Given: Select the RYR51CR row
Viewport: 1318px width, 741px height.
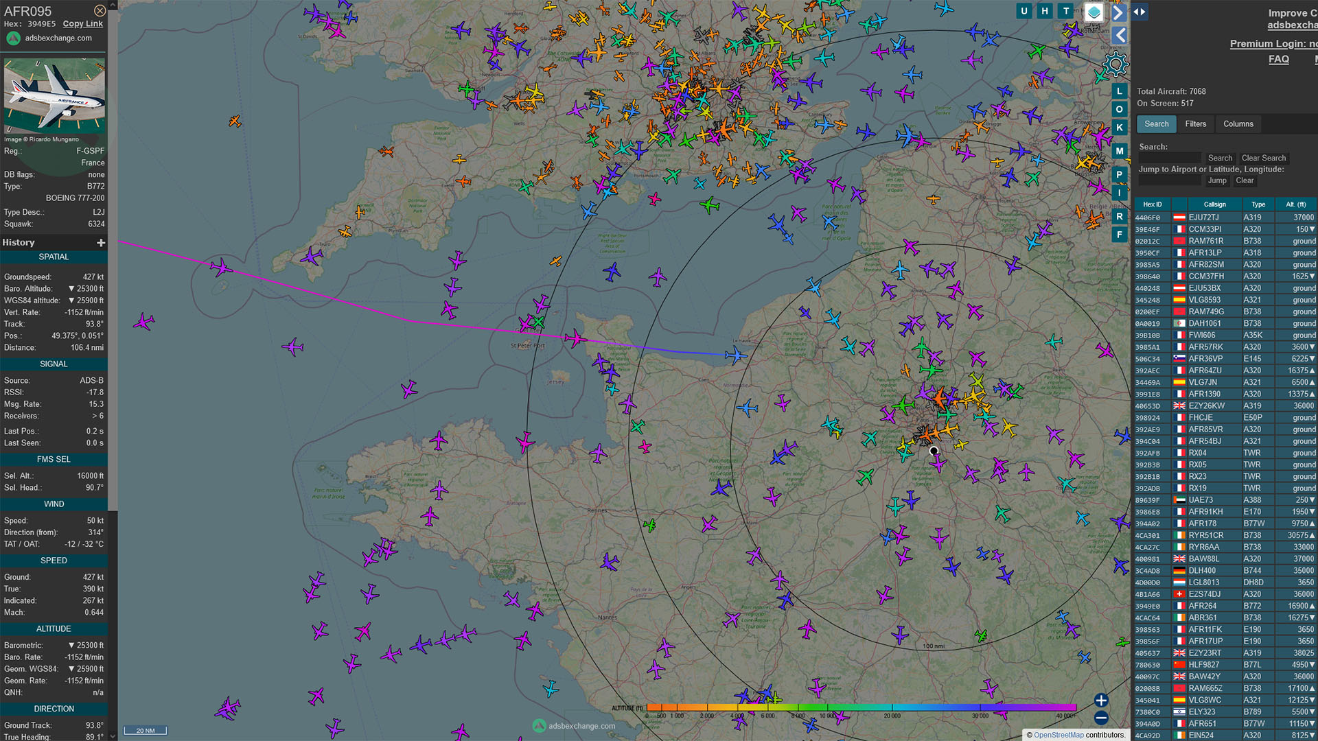Looking at the screenshot, I should pos(1225,536).
